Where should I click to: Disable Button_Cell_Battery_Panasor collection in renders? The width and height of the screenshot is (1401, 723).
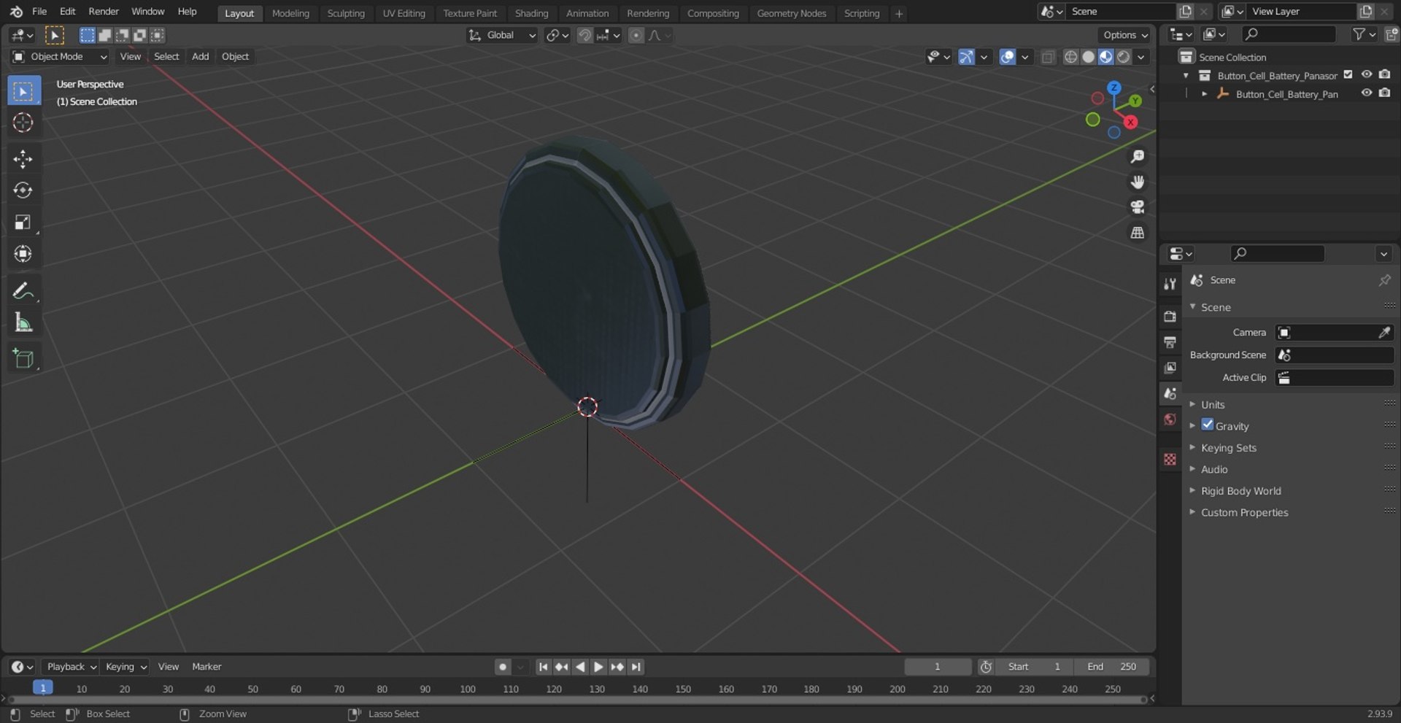[x=1385, y=74]
